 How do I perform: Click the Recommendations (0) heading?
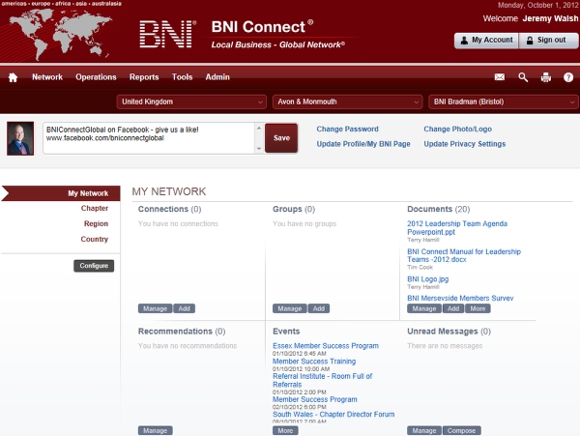[x=182, y=331]
